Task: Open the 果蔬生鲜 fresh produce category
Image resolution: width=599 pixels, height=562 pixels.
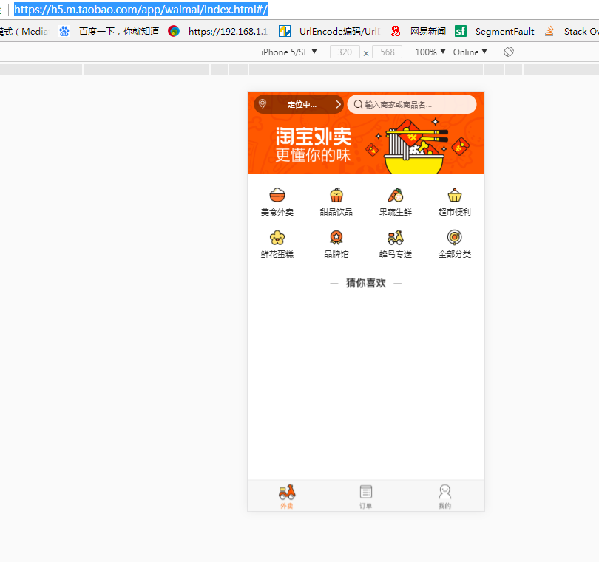Action: click(x=396, y=202)
